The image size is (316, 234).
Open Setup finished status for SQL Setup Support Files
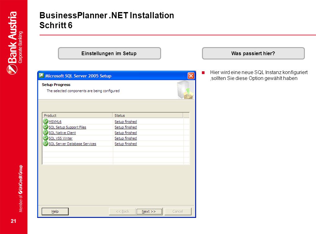tap(126, 127)
